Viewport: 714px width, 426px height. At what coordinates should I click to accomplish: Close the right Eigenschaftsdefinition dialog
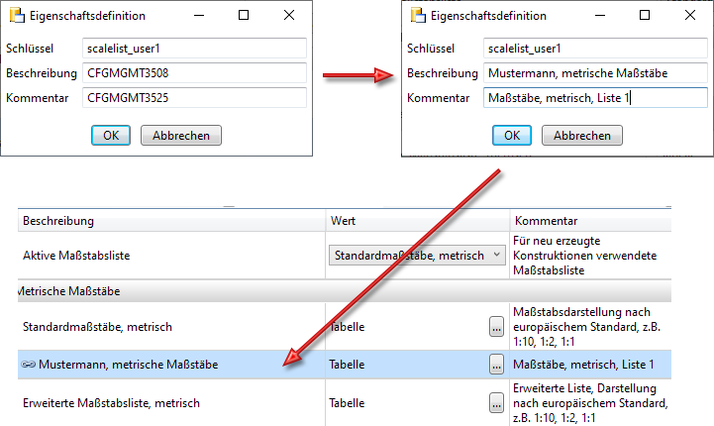689,16
